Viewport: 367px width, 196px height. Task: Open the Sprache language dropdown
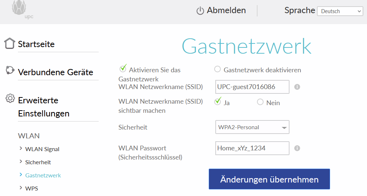point(340,11)
